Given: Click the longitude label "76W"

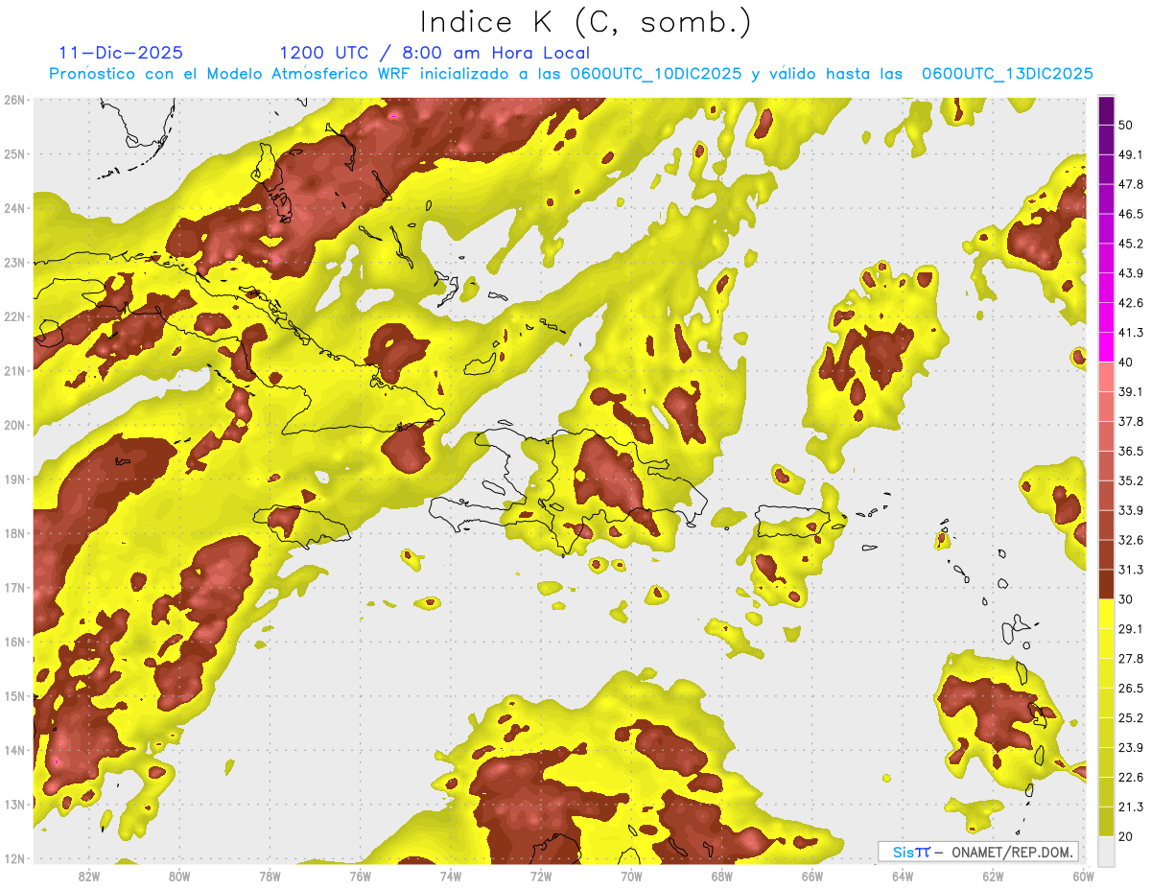Looking at the screenshot, I should [360, 877].
